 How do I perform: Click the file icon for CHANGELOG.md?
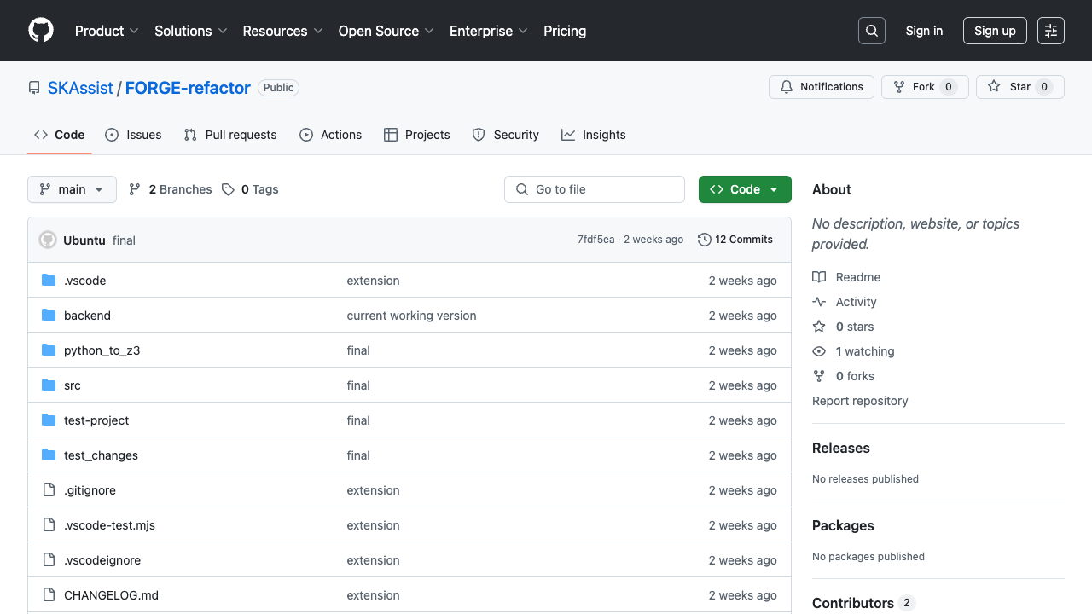[49, 594]
